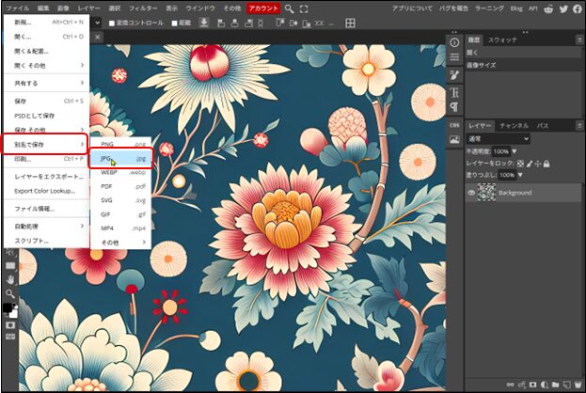The width and height of the screenshot is (586, 393).
Task: Open the 塗りつぶし 100% slider arrow
Action: point(520,175)
